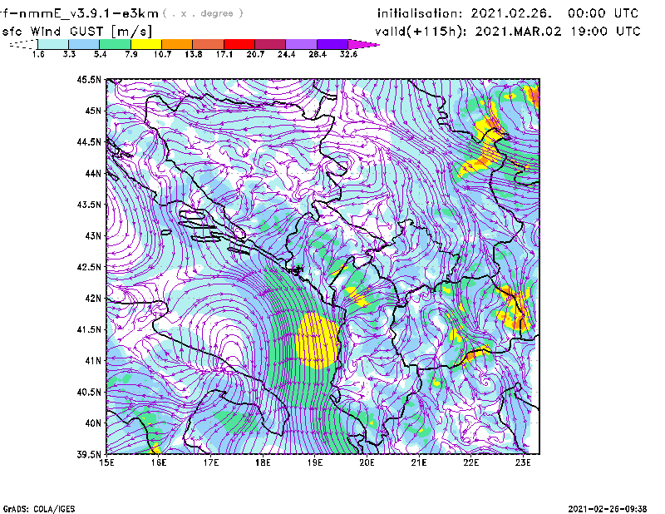Click the 17E longitude label
The height and width of the screenshot is (514, 665).
coord(211,462)
